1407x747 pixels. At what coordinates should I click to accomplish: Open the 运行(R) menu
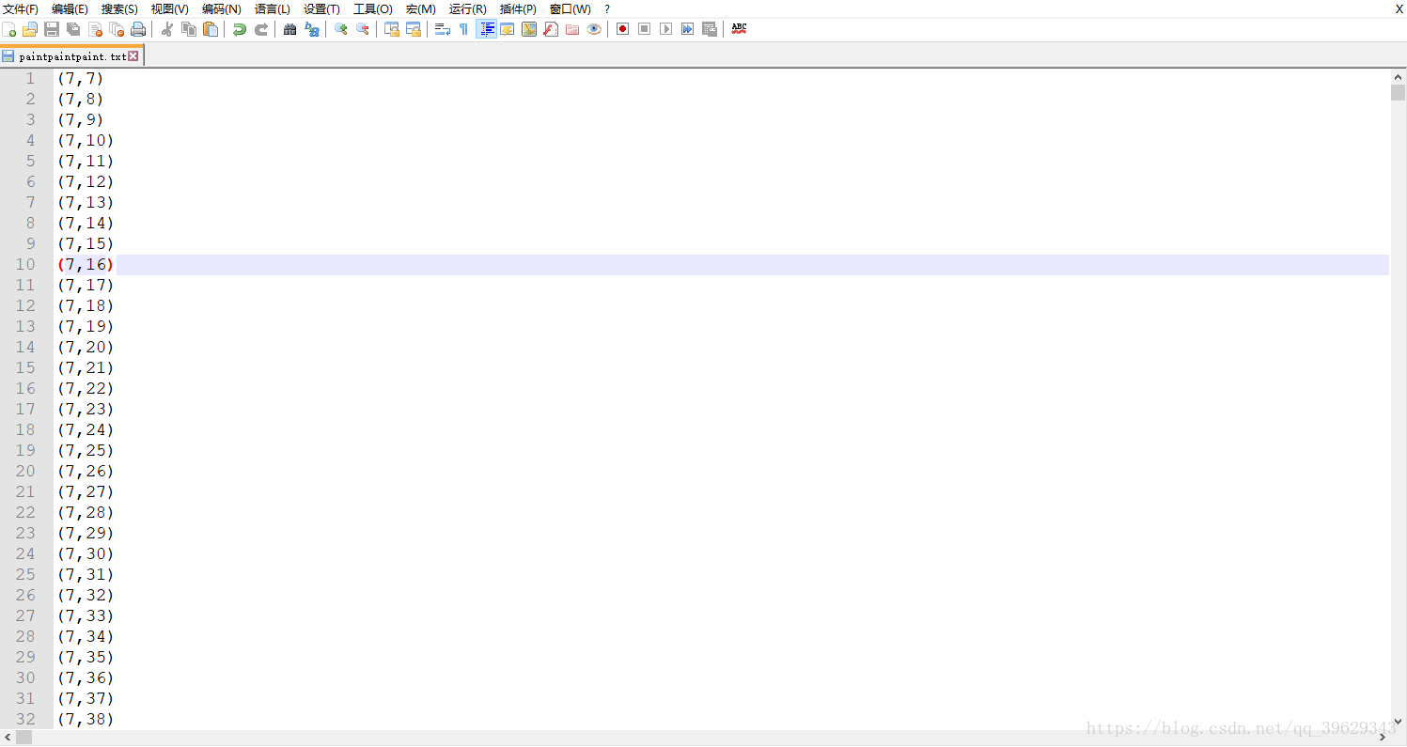tap(468, 8)
